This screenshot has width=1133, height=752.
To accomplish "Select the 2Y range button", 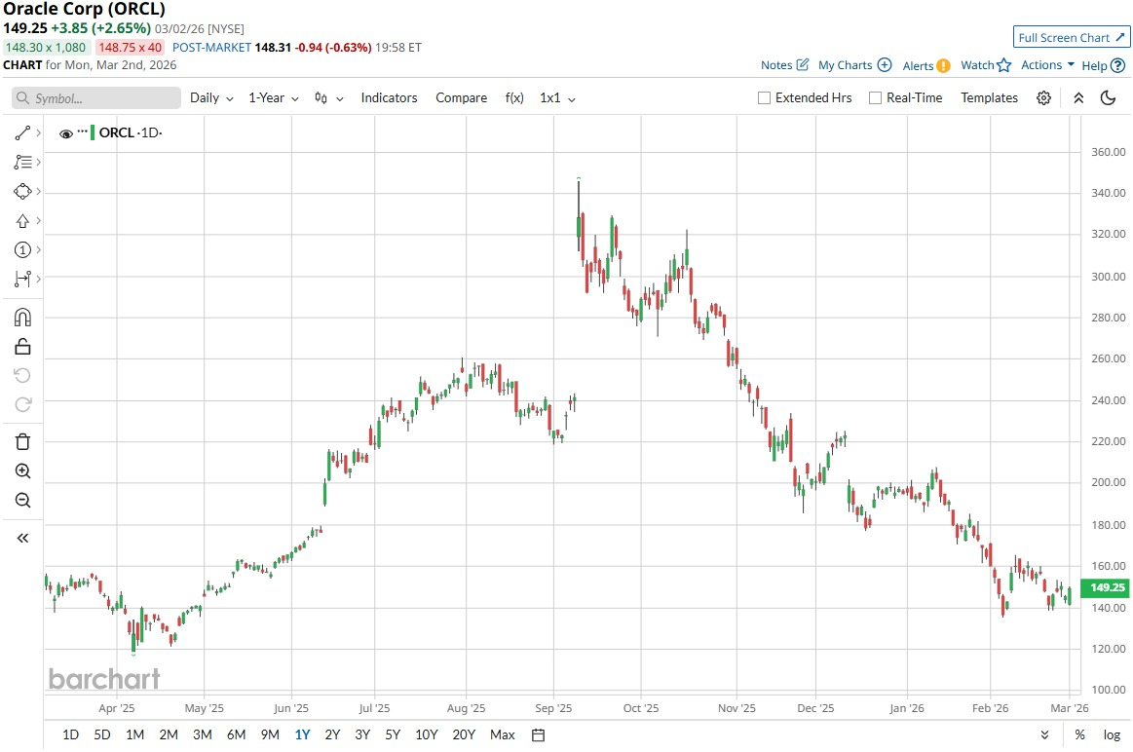I will [332, 735].
